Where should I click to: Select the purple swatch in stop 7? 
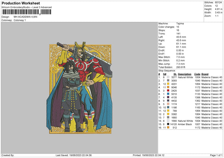tap(169, 97)
